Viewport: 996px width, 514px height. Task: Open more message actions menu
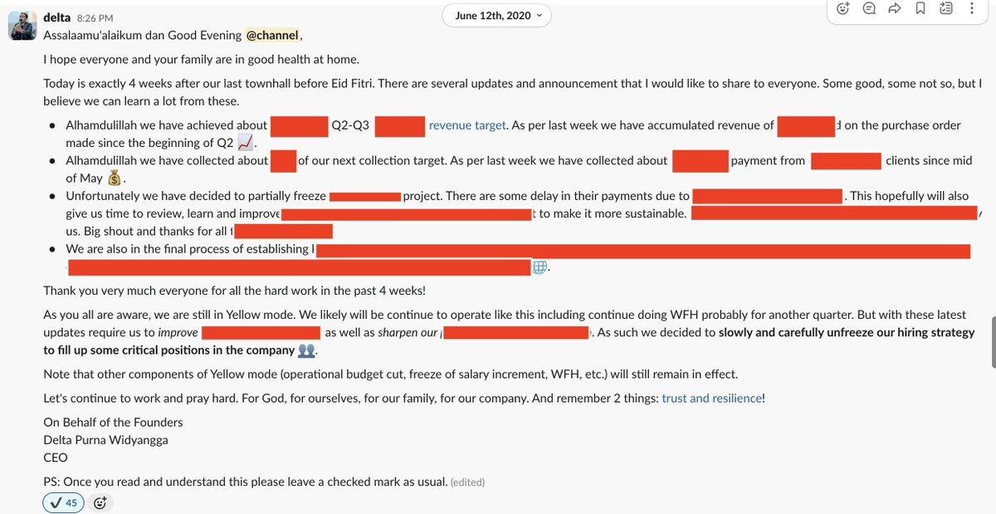click(972, 9)
